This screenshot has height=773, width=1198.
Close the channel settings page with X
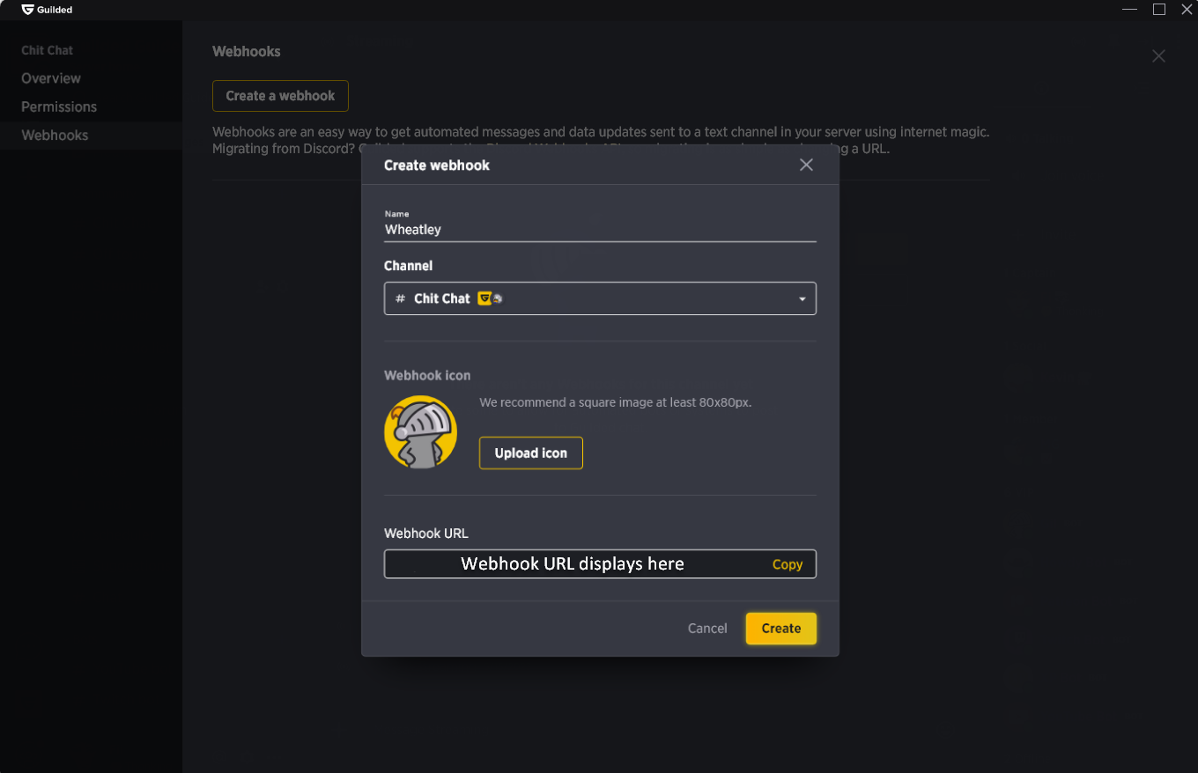pos(1158,55)
